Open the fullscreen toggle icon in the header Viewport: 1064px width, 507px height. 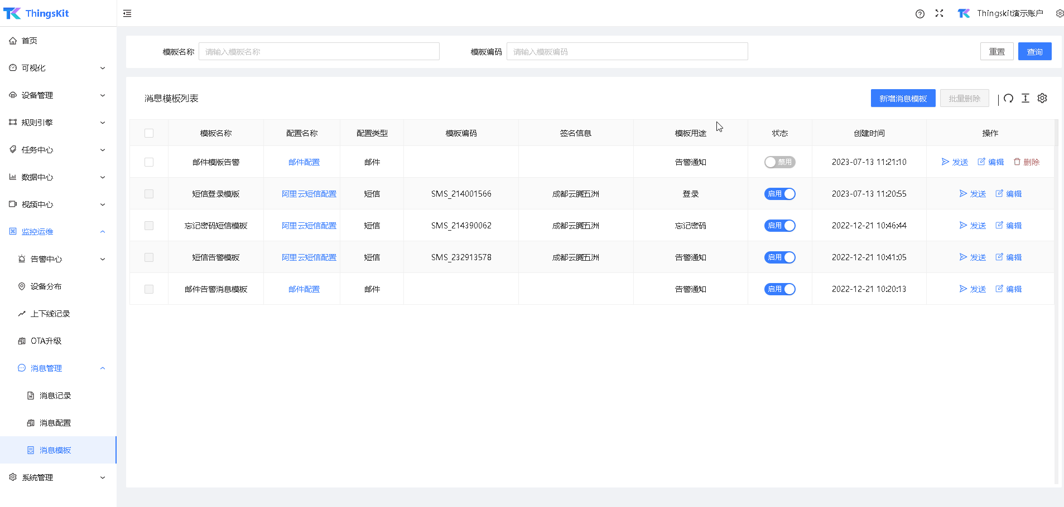(x=940, y=13)
